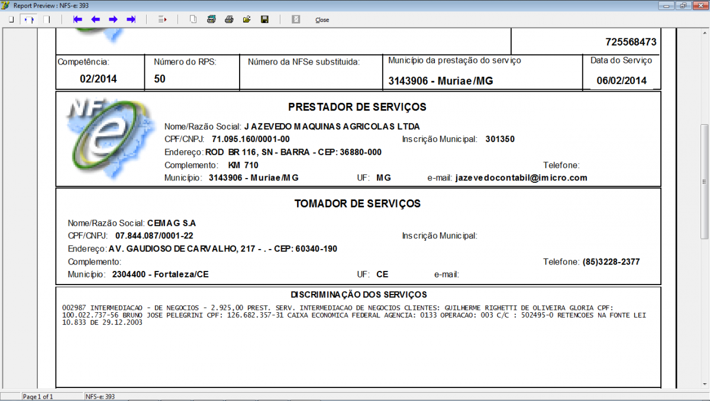Image resolution: width=710 pixels, height=401 pixels.
Task: Go to the next page
Action: pyautogui.click(x=113, y=20)
